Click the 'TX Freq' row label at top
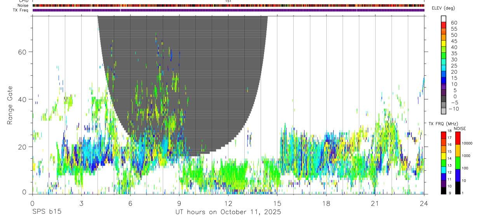This screenshot has height=220, width=477. 21,10
